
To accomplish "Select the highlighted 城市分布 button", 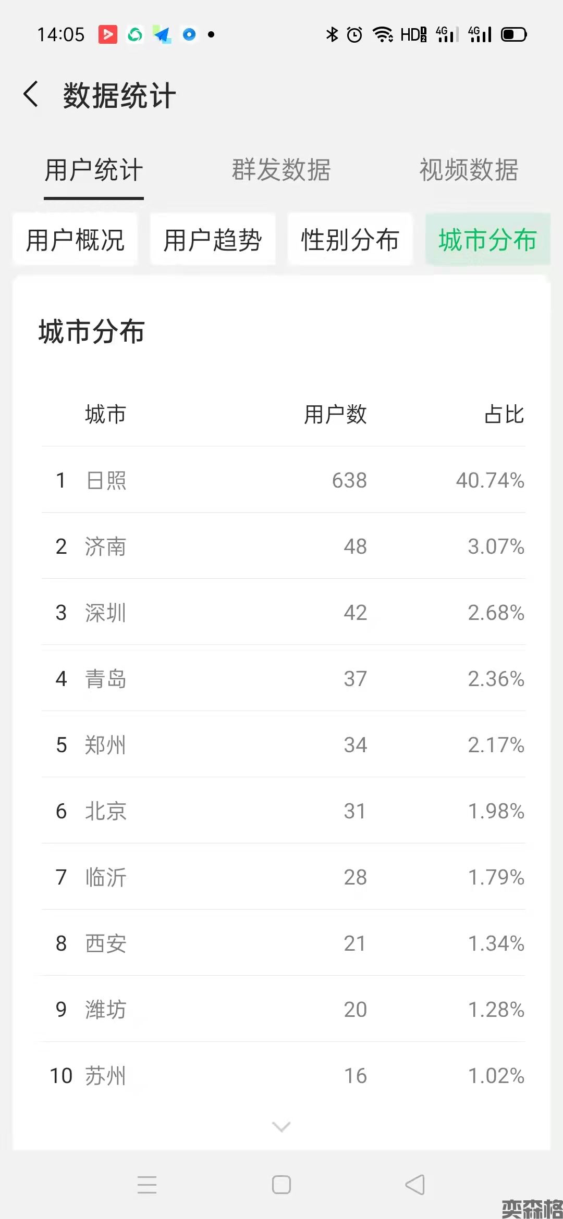I will pos(487,240).
